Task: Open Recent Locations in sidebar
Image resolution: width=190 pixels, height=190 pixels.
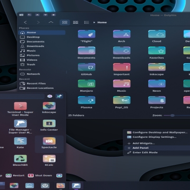Action: tap(42, 88)
